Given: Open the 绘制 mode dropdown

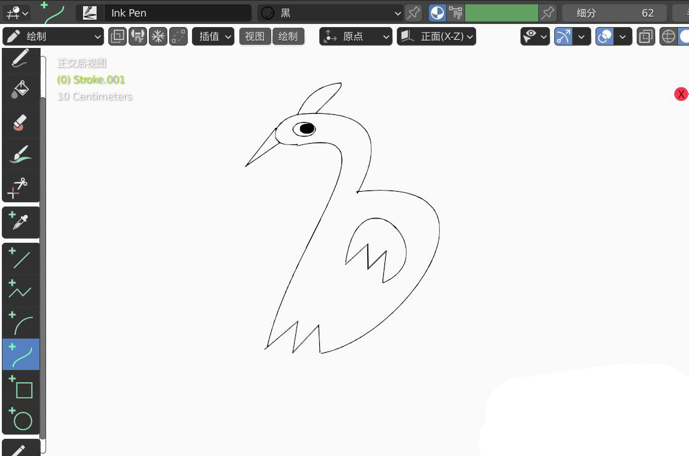Looking at the screenshot, I should (53, 36).
